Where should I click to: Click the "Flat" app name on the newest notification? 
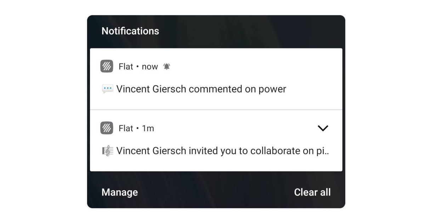pos(126,66)
